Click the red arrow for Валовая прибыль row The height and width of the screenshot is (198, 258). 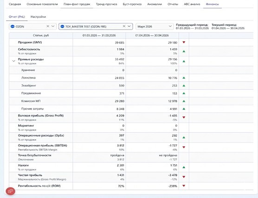pyautogui.click(x=184, y=118)
